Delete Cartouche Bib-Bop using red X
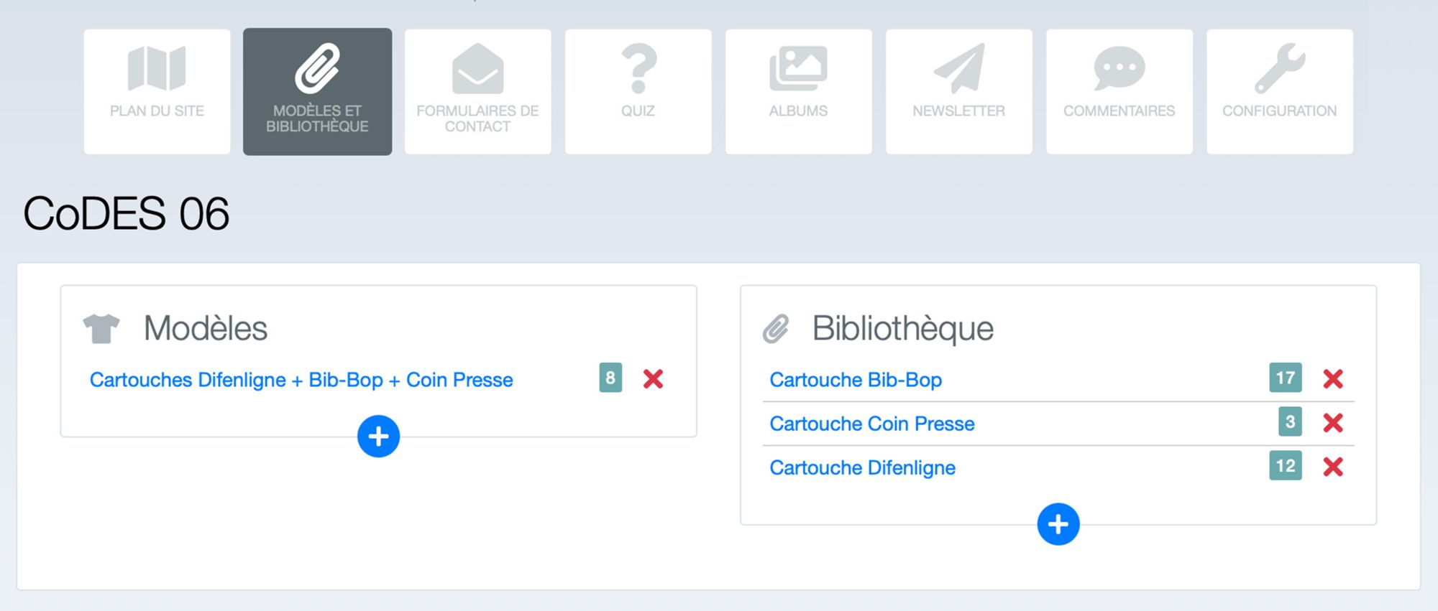This screenshot has height=611, width=1438. tap(1333, 378)
